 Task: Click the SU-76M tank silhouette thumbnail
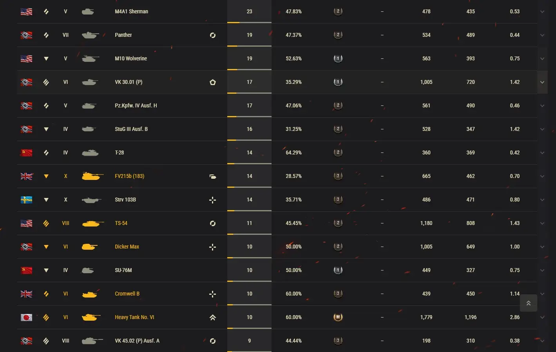click(88, 270)
